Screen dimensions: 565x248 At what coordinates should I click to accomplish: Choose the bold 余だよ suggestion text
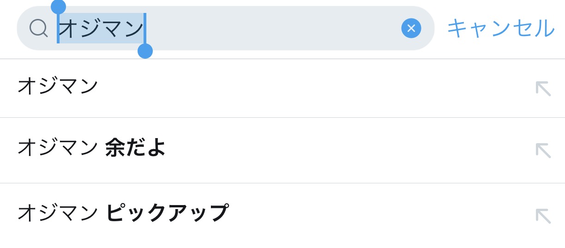click(135, 148)
